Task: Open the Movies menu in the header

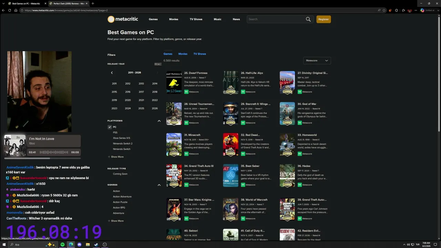Action: [x=174, y=19]
